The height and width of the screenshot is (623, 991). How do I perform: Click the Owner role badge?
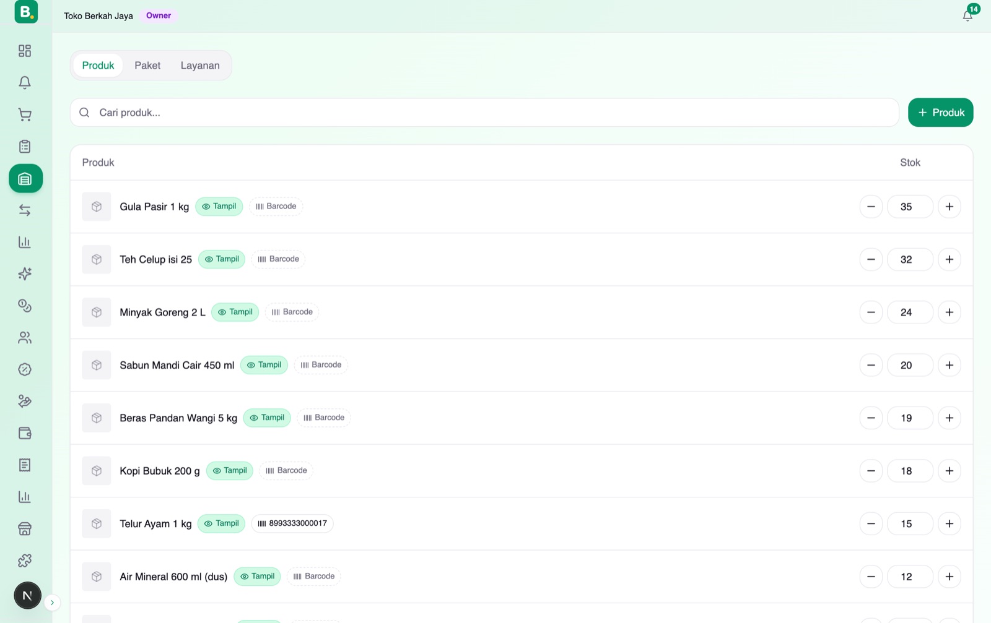coord(159,15)
